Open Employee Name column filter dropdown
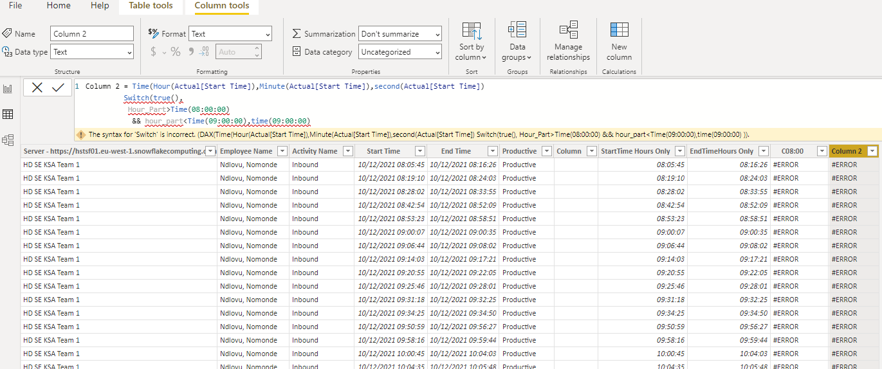This screenshot has width=882, height=369. (283, 151)
